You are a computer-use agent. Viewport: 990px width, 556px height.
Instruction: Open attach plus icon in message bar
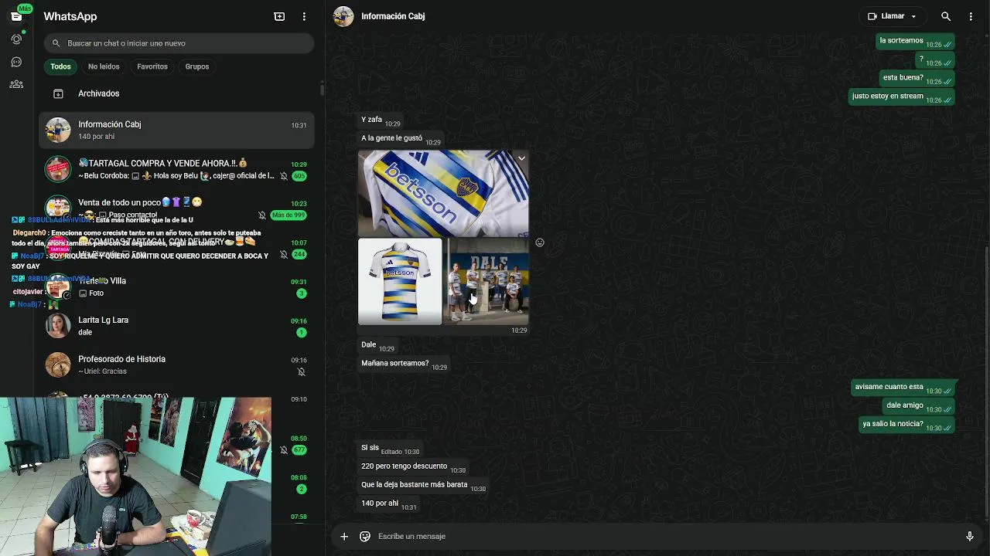[344, 536]
